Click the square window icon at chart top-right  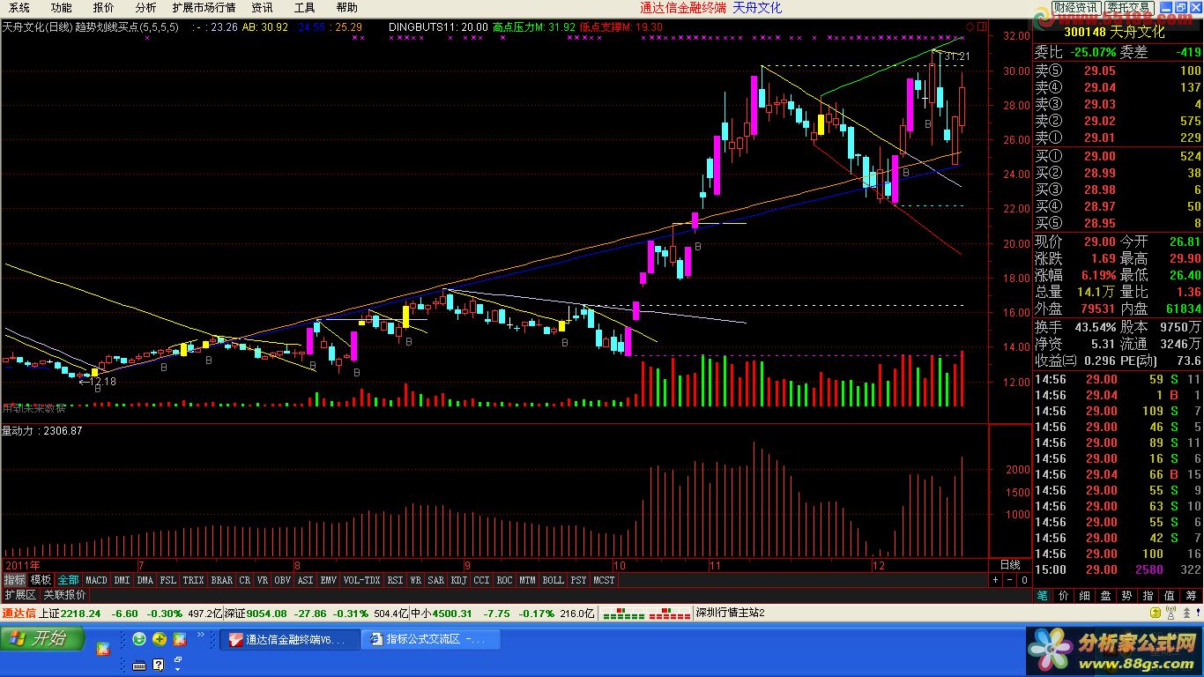point(982,26)
